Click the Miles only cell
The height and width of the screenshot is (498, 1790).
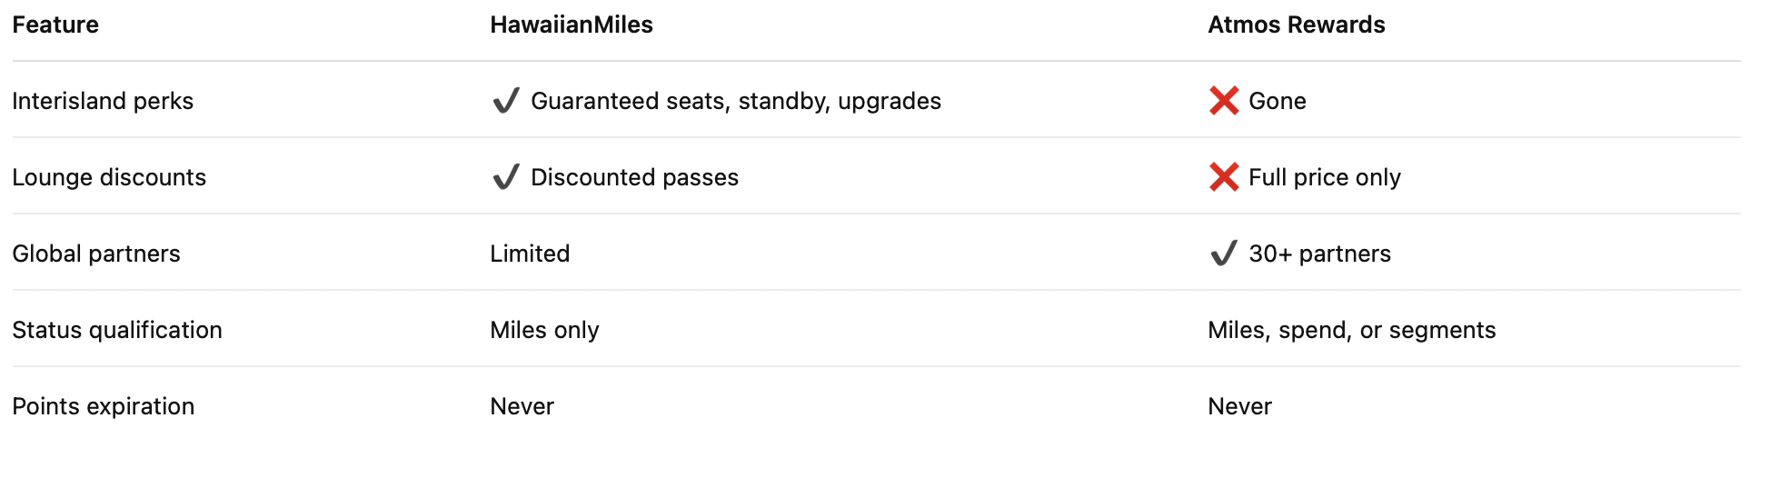544,330
